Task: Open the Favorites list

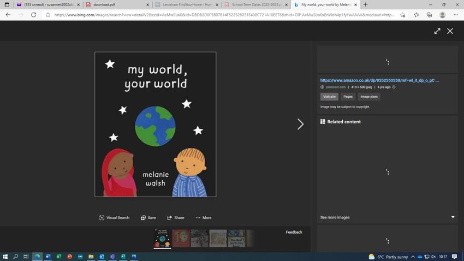Action: [417, 15]
